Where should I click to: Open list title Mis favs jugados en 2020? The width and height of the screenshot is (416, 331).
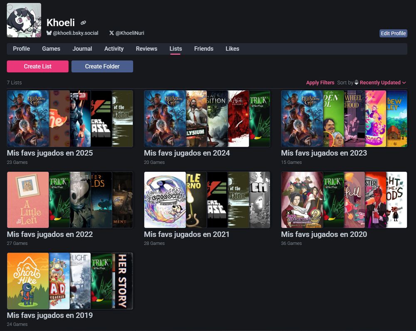(324, 234)
